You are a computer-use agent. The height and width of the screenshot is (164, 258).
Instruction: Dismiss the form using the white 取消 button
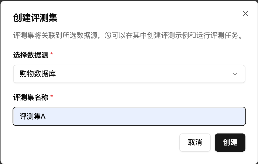pos(195,143)
